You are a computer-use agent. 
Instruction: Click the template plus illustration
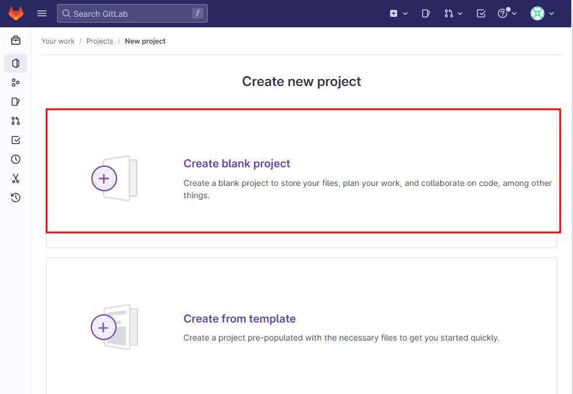tap(114, 327)
